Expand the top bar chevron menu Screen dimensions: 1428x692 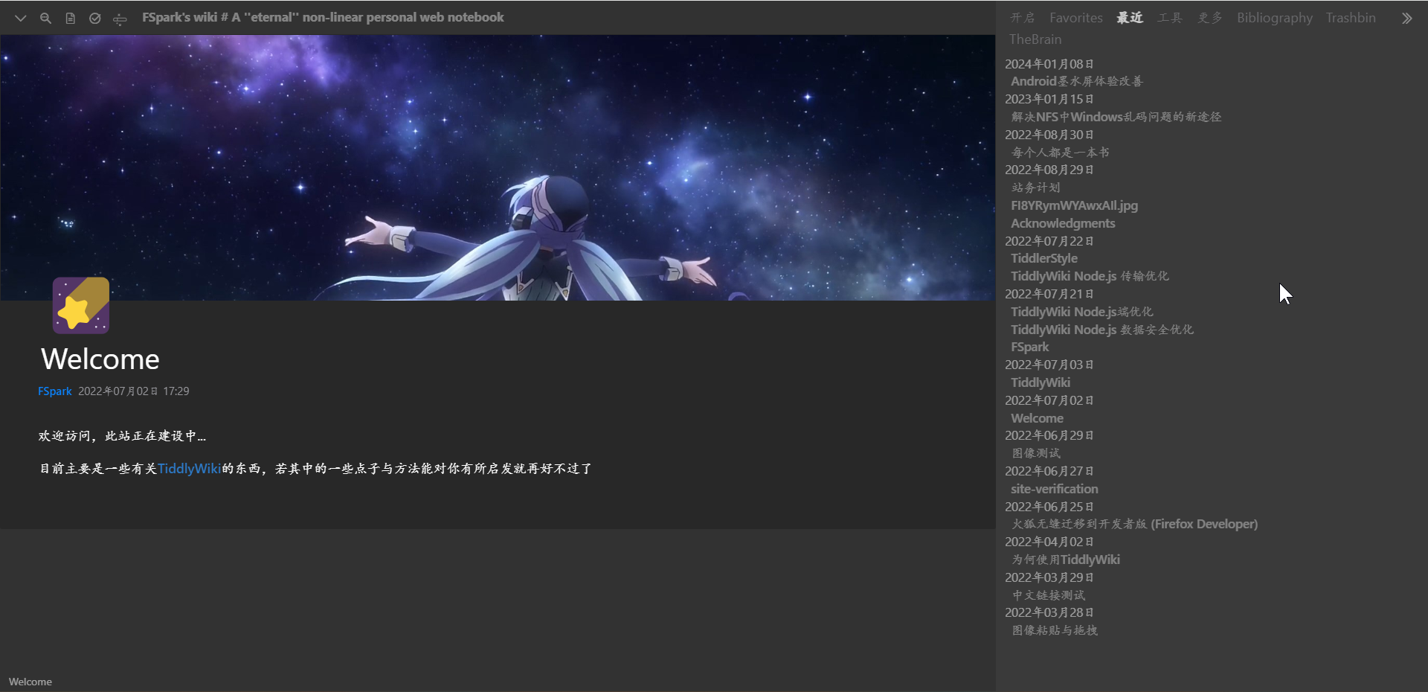pos(20,18)
